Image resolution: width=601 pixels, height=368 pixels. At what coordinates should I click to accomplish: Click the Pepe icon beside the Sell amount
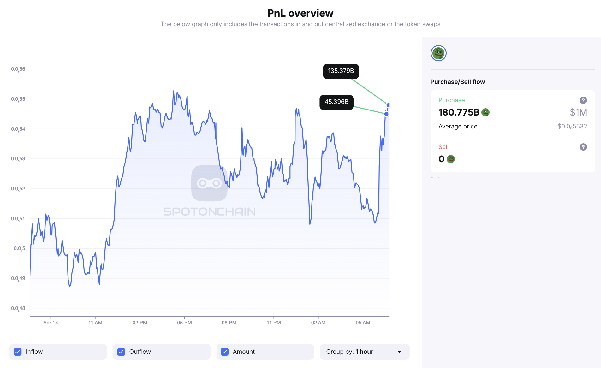point(451,159)
